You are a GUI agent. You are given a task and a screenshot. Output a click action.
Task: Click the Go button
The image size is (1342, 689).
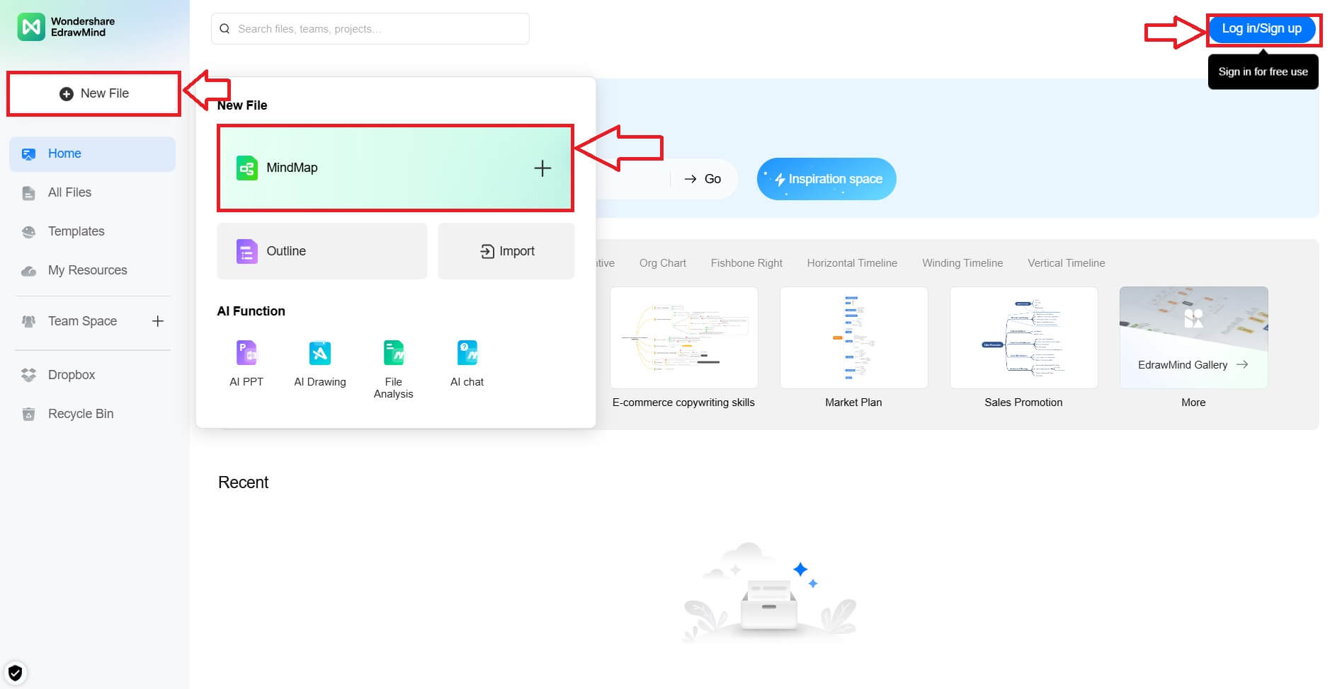click(703, 179)
